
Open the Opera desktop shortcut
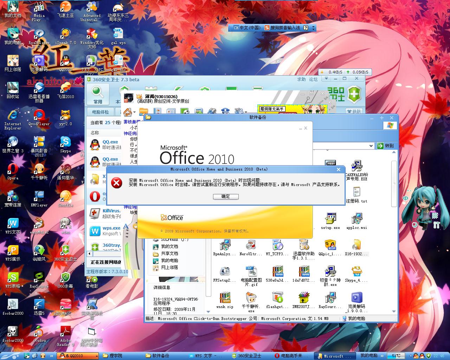pos(13,171)
